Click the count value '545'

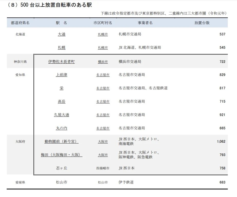tap(222, 47)
